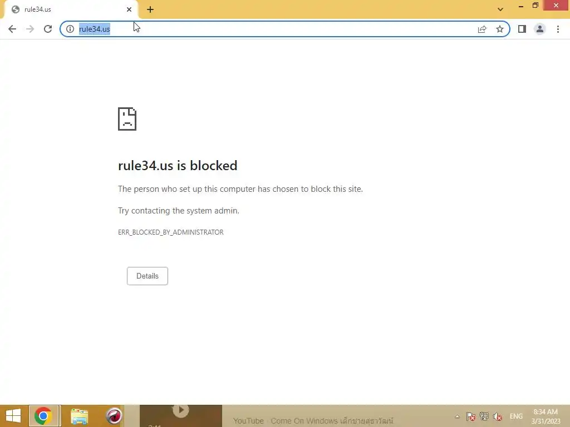Close the rule34.us tab
570x427 pixels.
coord(129,9)
